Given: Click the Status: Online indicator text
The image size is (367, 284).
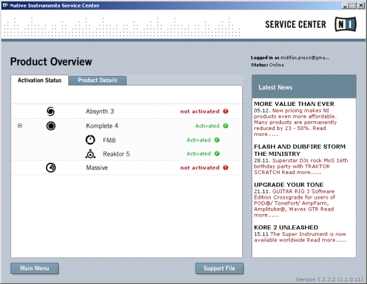Looking at the screenshot, I should [x=268, y=65].
